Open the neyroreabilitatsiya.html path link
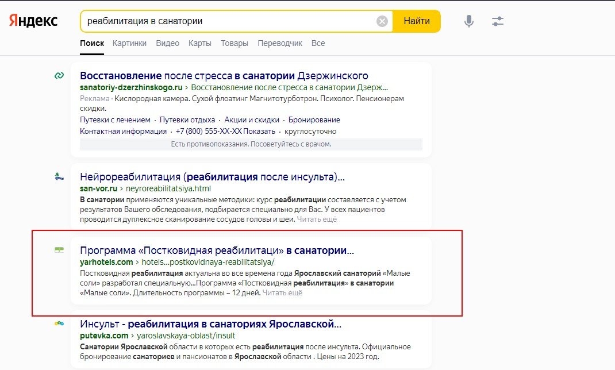615x370 pixels. coord(168,188)
